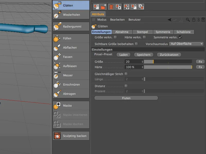This screenshot has width=206, height=154.
Task: Click into the Größe value field
Action: [x=133, y=62]
